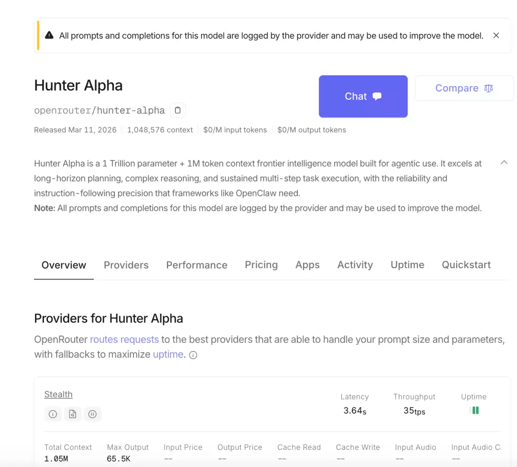
Task: Go to the Apps tab
Action: (307, 265)
